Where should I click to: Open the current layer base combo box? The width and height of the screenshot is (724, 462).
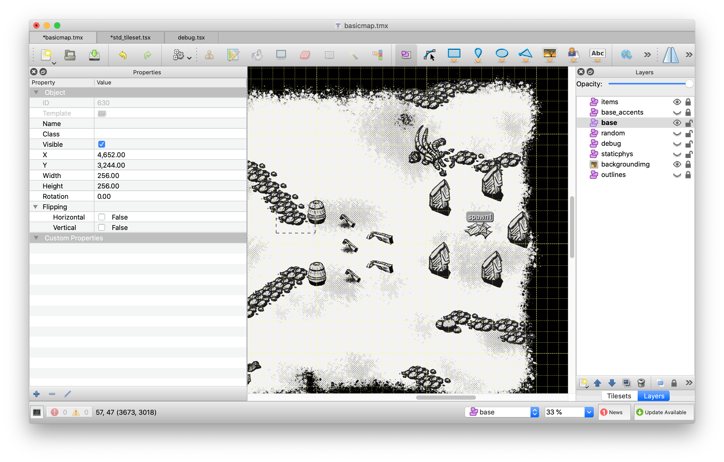pos(502,412)
